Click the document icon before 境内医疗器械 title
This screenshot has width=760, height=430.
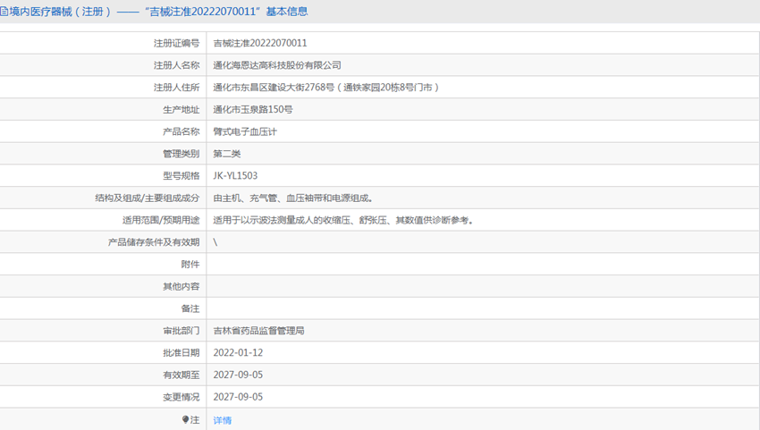pos(4,12)
